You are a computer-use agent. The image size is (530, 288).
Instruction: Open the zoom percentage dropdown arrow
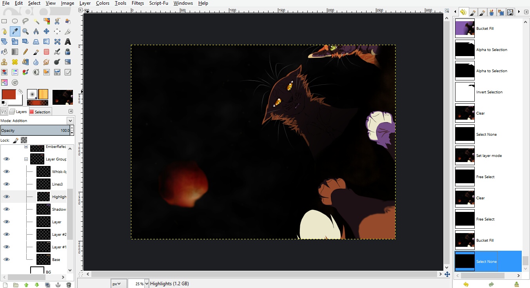coord(147,284)
